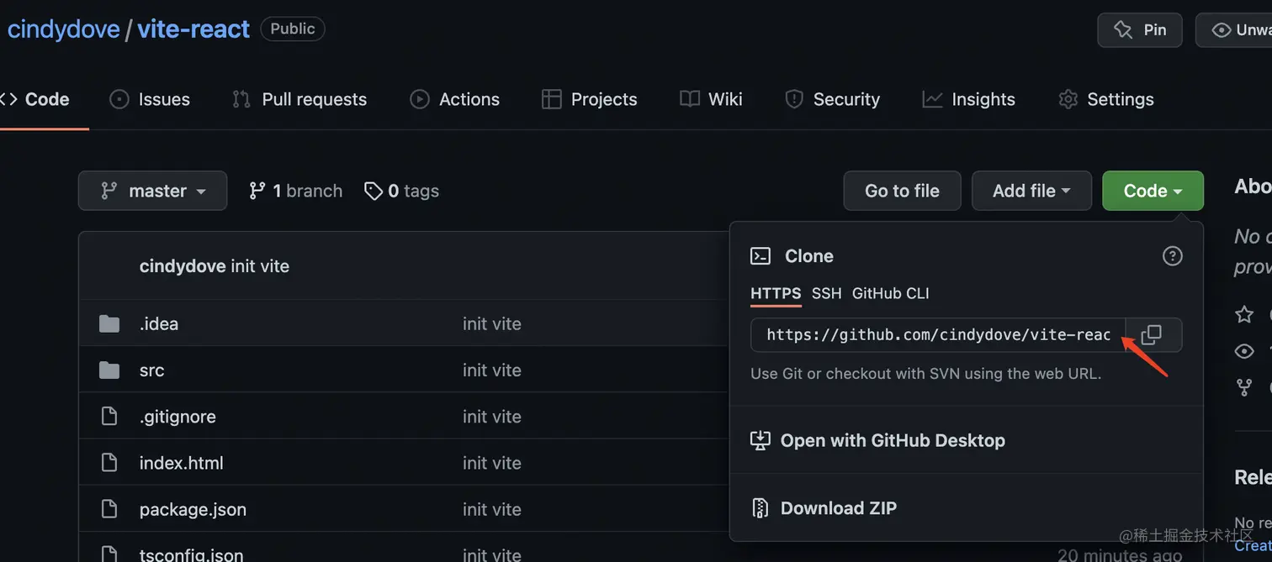This screenshot has width=1272, height=562.
Task: Select the SSH clone tab
Action: point(826,293)
